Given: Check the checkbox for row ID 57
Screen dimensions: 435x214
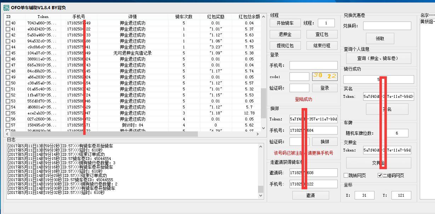Looking at the screenshot, I should point(8,125).
